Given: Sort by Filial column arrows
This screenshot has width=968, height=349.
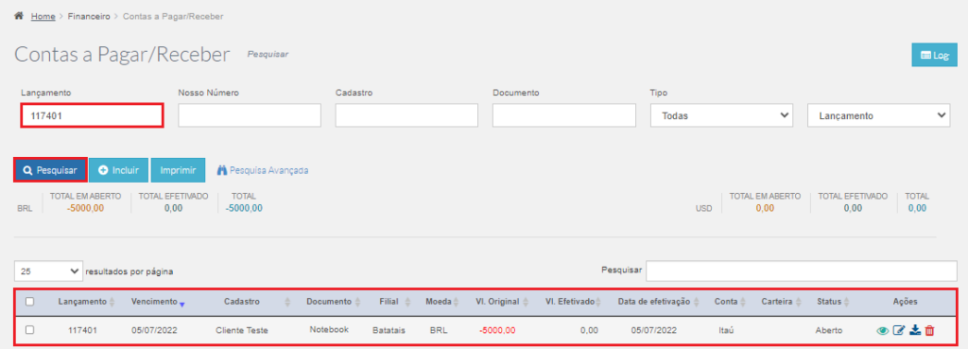Looking at the screenshot, I should (407, 302).
